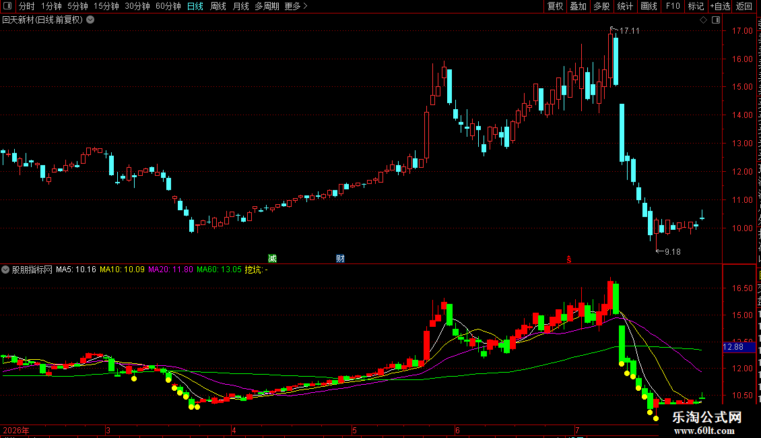Click month 7 on the time axis

click(578, 430)
